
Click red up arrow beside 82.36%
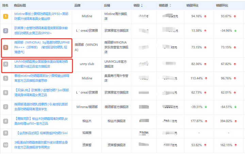click(205, 64)
